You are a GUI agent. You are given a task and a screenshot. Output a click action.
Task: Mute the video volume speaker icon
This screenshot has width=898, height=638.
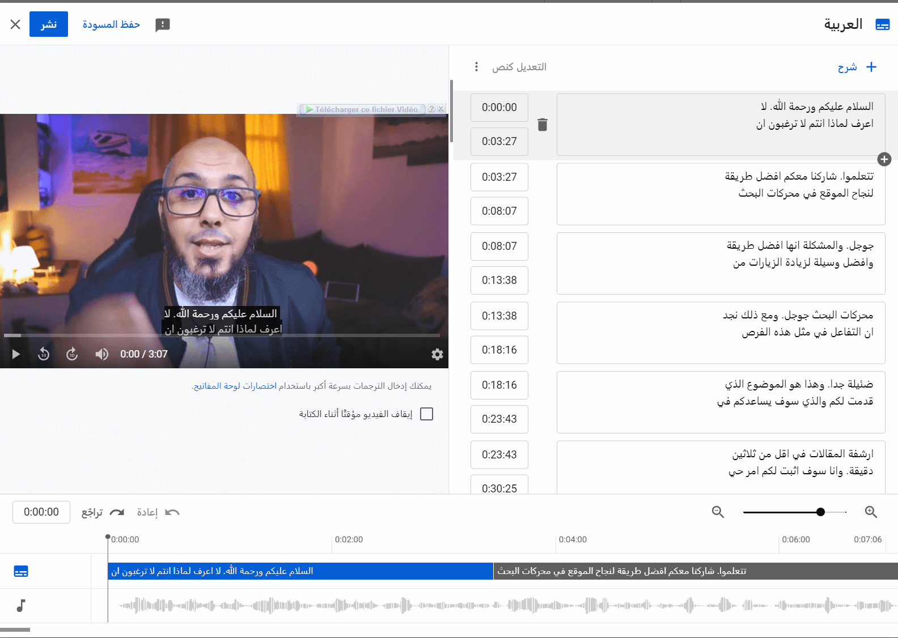tap(101, 354)
